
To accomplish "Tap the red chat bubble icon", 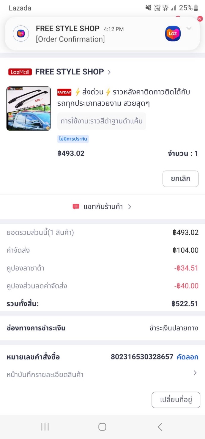I will point(76,207).
